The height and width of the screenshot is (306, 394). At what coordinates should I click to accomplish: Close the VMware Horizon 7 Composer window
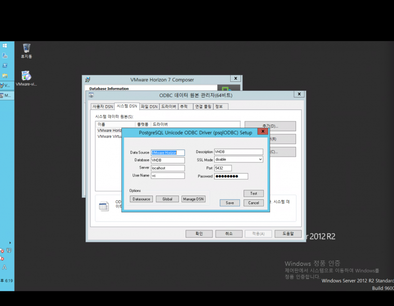point(236,78)
